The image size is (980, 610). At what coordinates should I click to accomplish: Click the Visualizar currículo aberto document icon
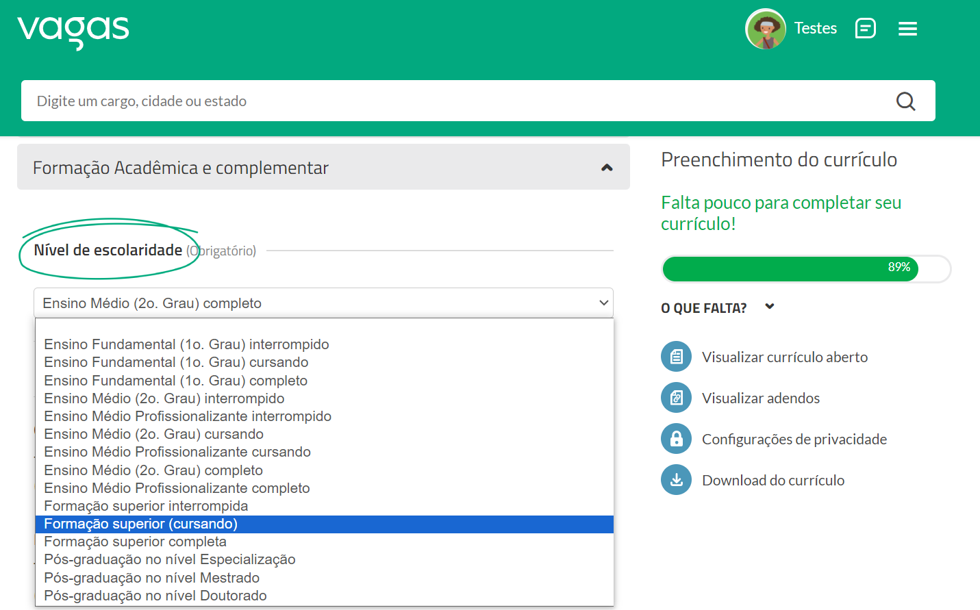click(675, 356)
